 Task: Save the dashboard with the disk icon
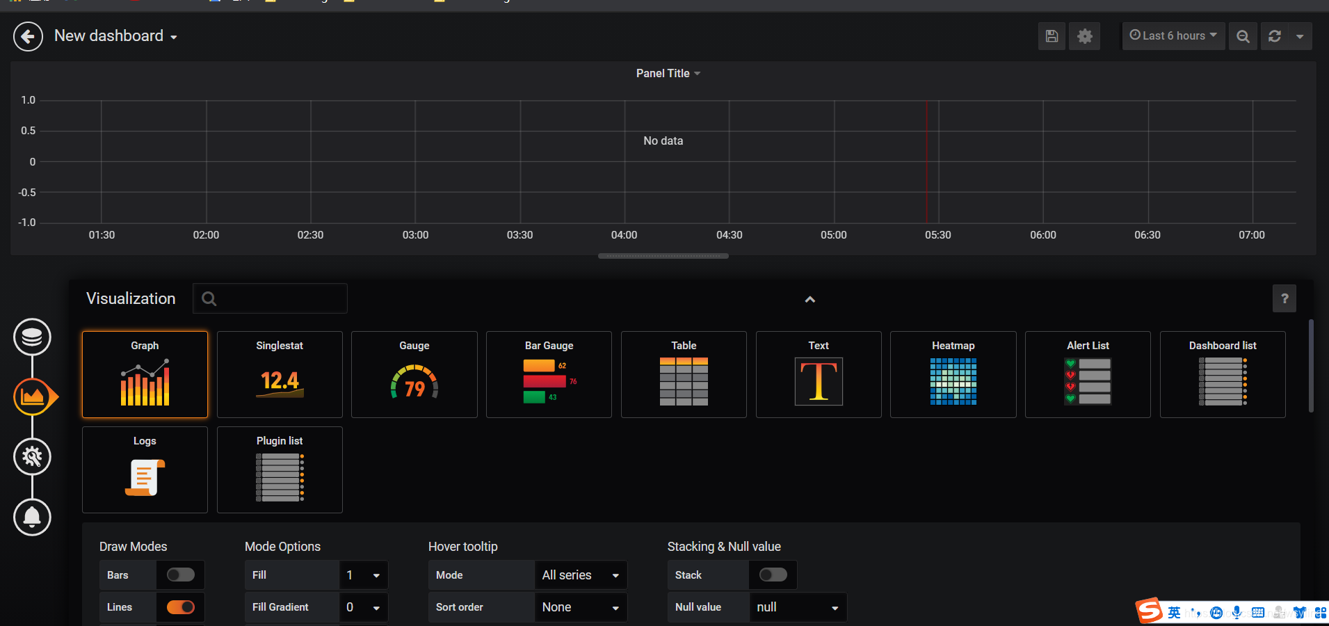[1052, 36]
